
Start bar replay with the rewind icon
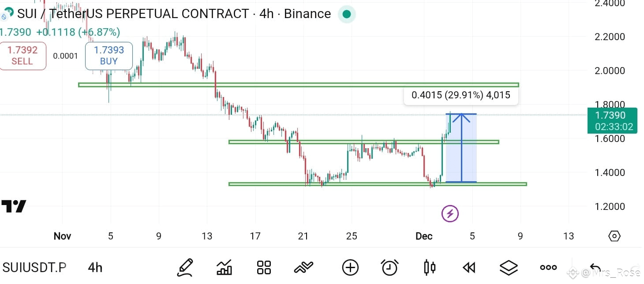click(469, 267)
